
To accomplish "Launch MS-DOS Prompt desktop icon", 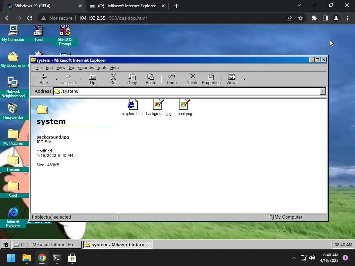I will pyautogui.click(x=65, y=36).
